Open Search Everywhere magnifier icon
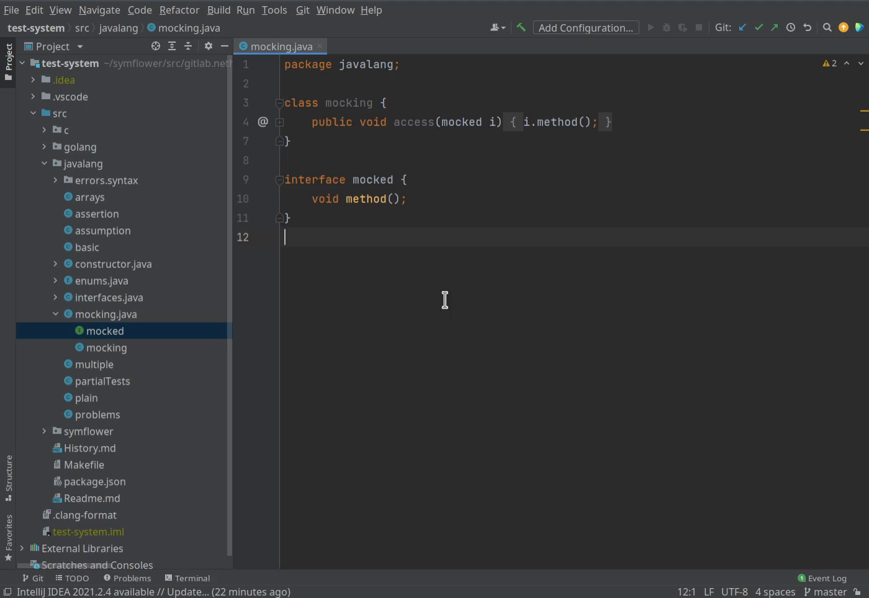869x598 pixels. click(827, 27)
